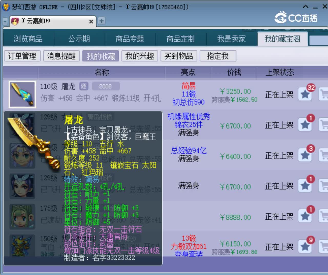Select the 我是卖家 tab
Screen dimensions: 328x275
coord(231,39)
